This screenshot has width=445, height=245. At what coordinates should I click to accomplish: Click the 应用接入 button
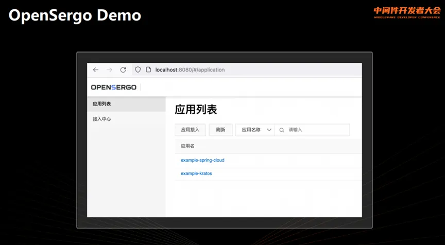tap(190, 130)
